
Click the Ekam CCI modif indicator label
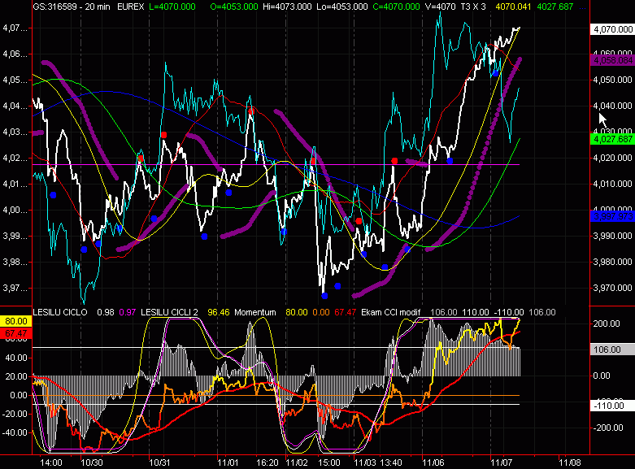pos(391,312)
